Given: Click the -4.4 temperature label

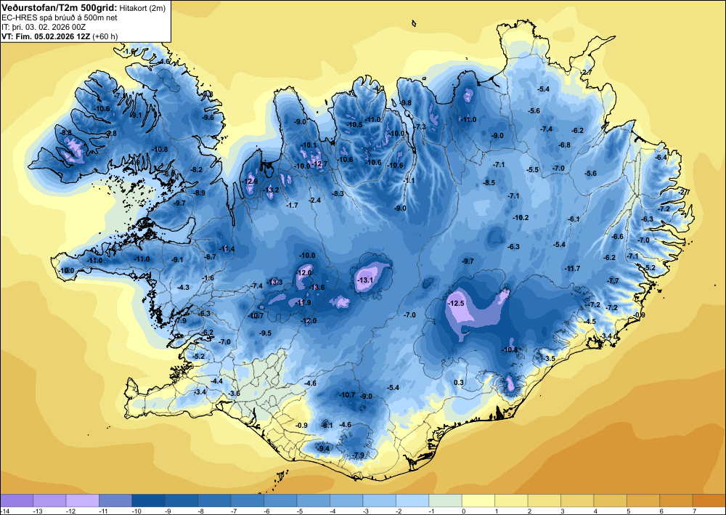Looking at the screenshot, I should click(216, 381).
